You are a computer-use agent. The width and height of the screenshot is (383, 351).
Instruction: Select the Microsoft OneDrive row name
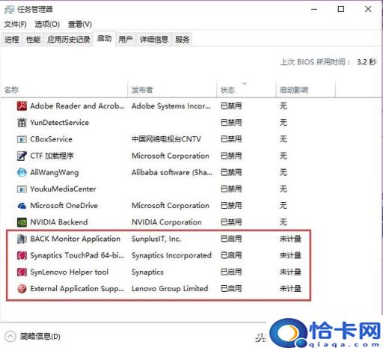[64, 206]
